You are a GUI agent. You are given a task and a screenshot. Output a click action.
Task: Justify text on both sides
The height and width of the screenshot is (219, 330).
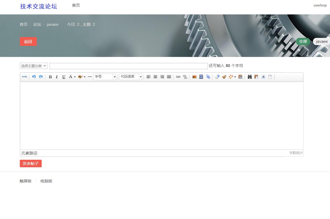169,77
